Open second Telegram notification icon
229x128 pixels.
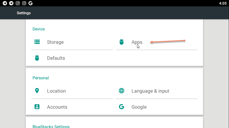tap(11, 3)
